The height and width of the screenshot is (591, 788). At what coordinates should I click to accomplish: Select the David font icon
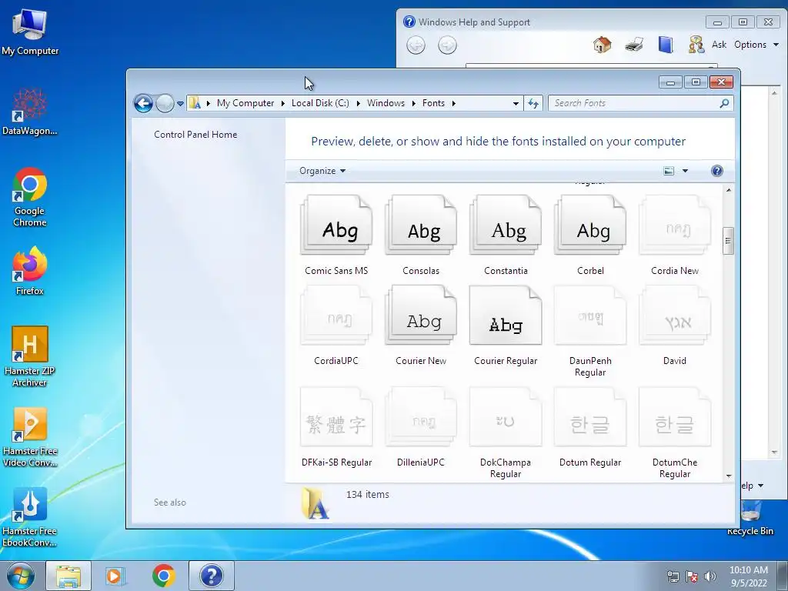[675, 315]
